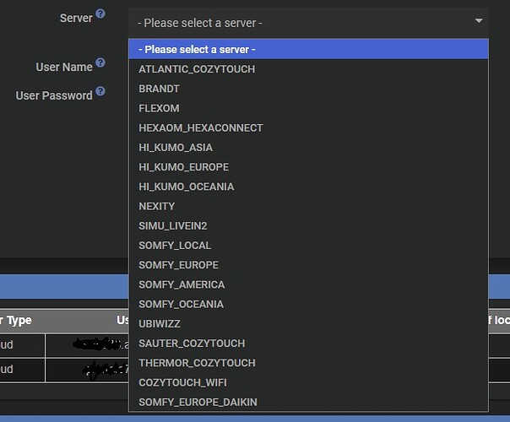Choose THERMOR_COZYTOUCH from the list

[x=308, y=363]
